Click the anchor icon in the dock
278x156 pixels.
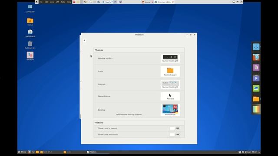point(256,47)
